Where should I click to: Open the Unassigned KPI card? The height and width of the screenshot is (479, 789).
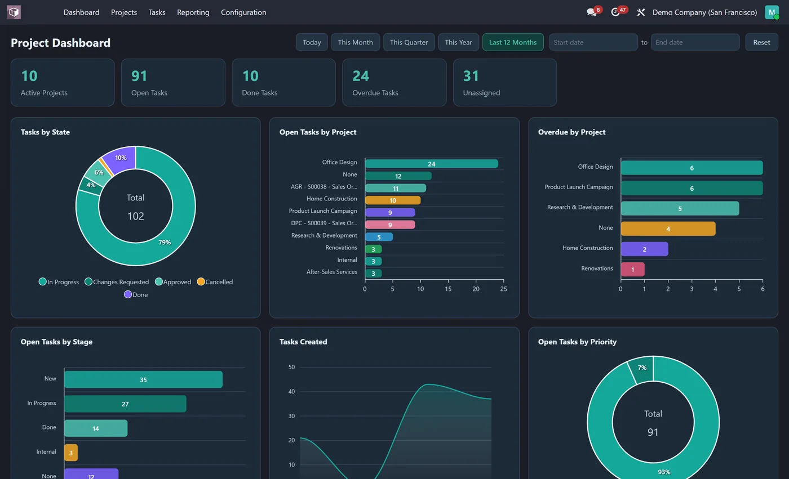pyautogui.click(x=505, y=82)
